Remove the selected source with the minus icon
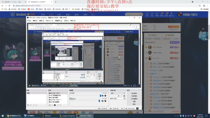210x118 pixels. coord(52,105)
